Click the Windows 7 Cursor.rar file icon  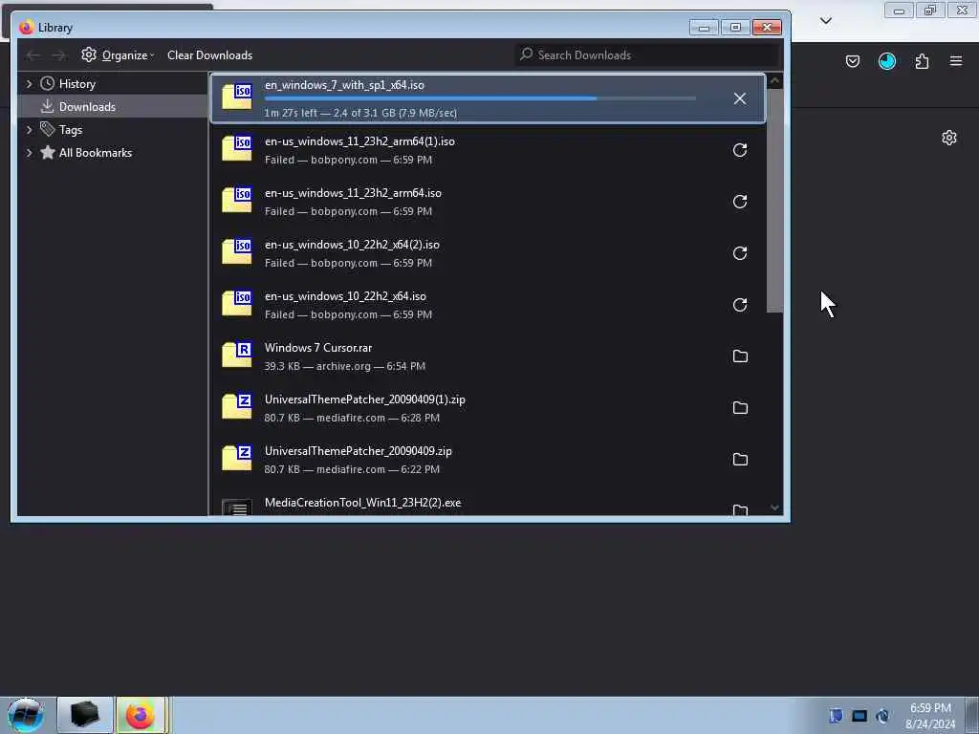coord(237,355)
